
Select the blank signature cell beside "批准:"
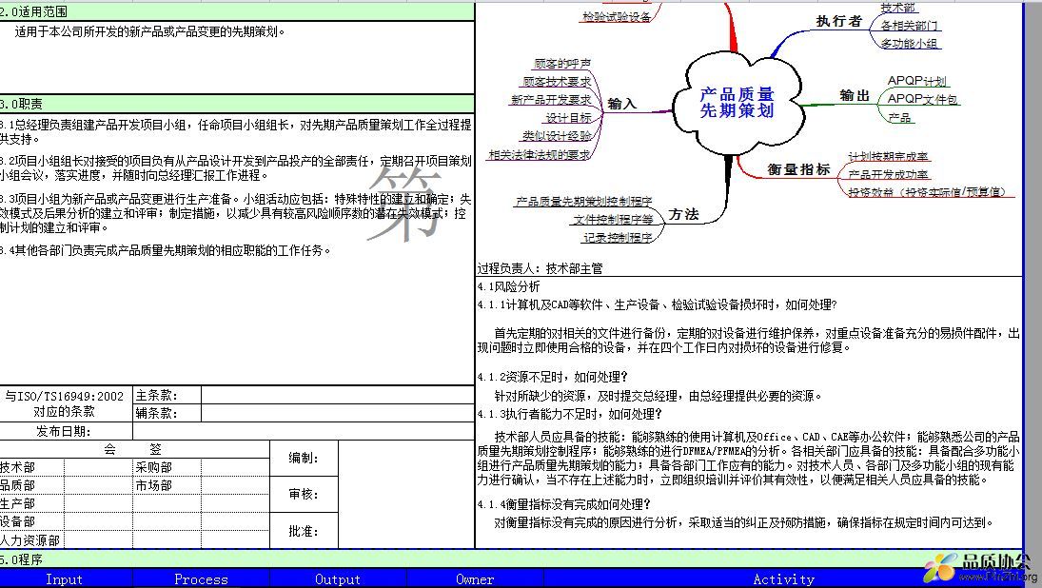tap(406, 531)
